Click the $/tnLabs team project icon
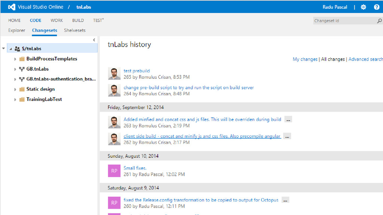Viewport: 383px width, 215px height. 17,49
